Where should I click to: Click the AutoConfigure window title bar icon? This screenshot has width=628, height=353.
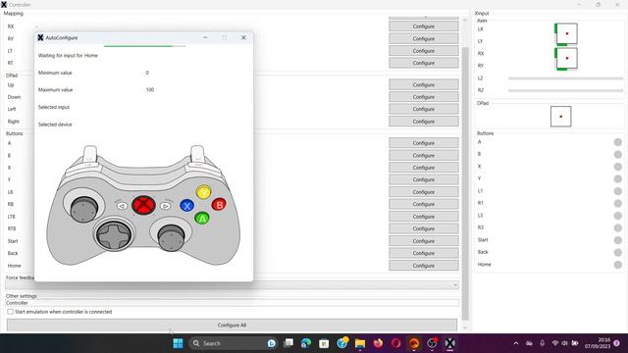pyautogui.click(x=40, y=37)
